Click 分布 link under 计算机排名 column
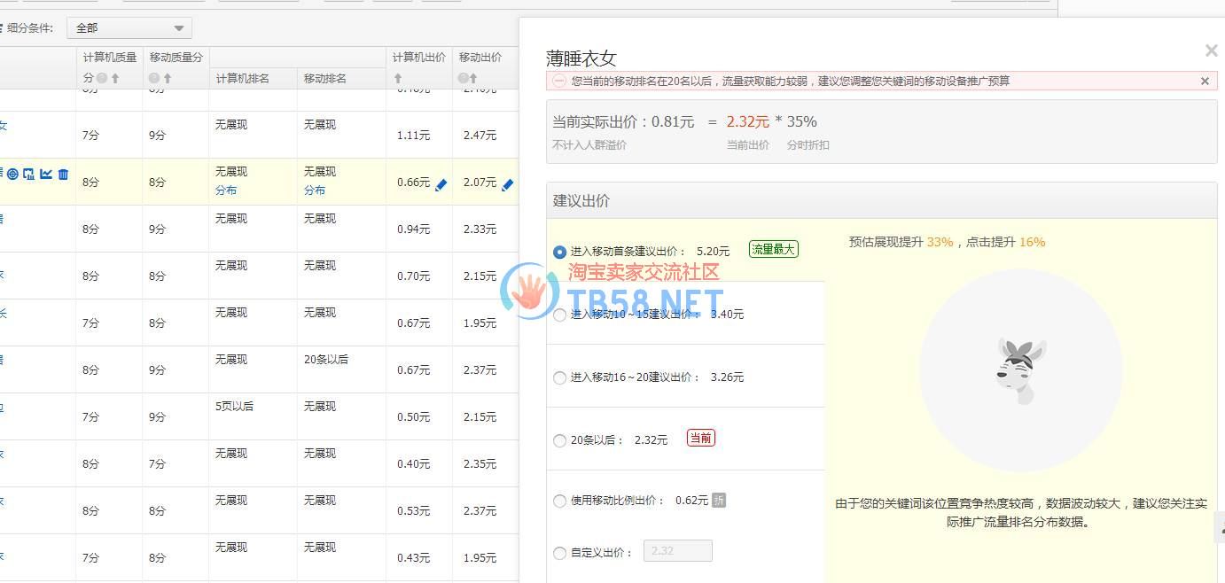The height and width of the screenshot is (583, 1225). tap(226, 190)
